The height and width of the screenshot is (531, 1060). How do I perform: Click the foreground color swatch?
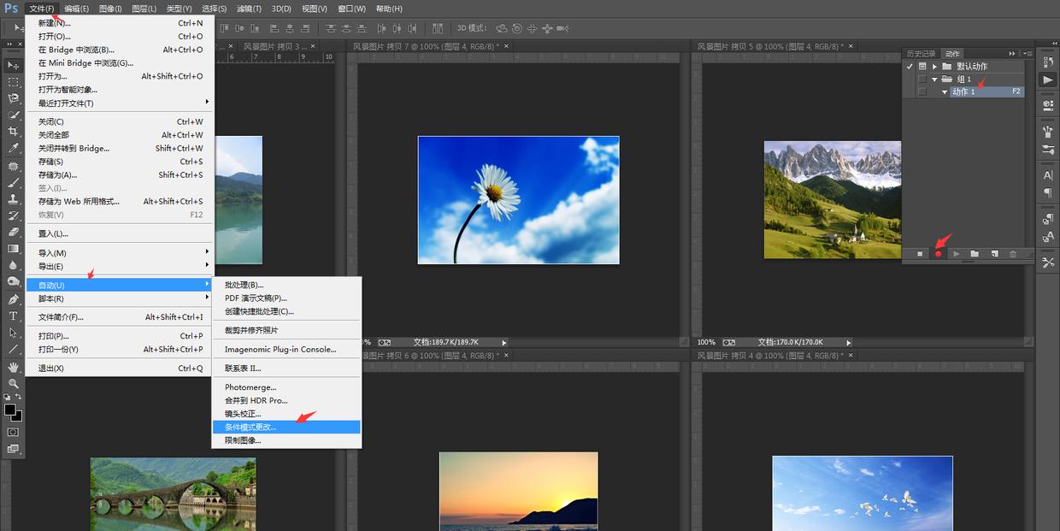(10, 410)
